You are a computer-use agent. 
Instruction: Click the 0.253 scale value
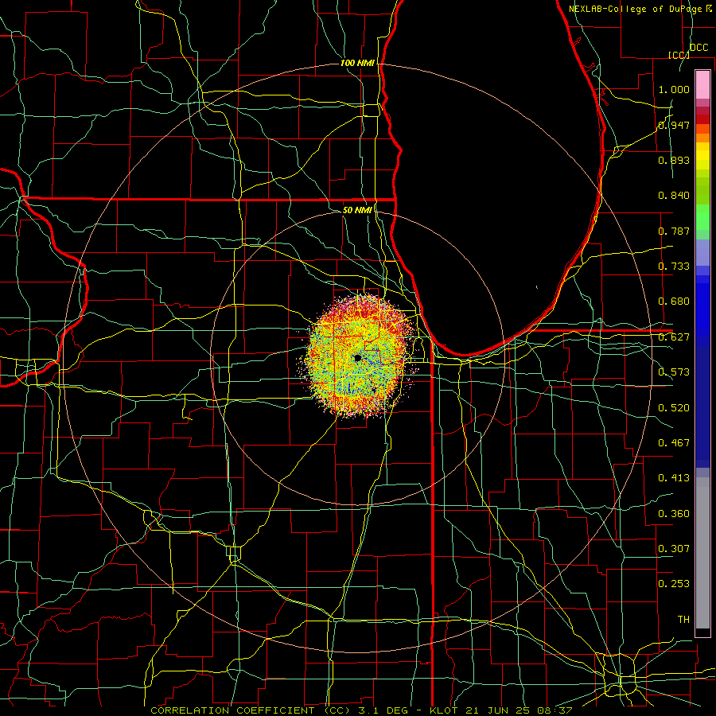(674, 584)
